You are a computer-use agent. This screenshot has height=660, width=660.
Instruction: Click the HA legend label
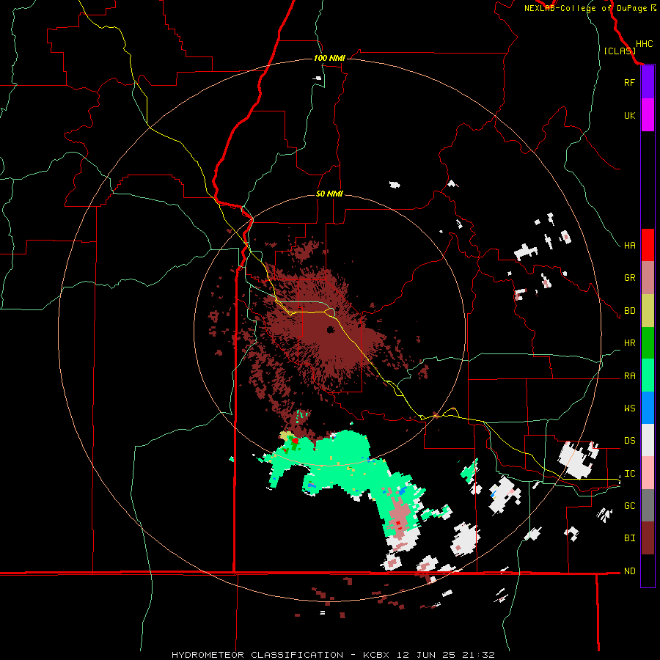(x=629, y=245)
